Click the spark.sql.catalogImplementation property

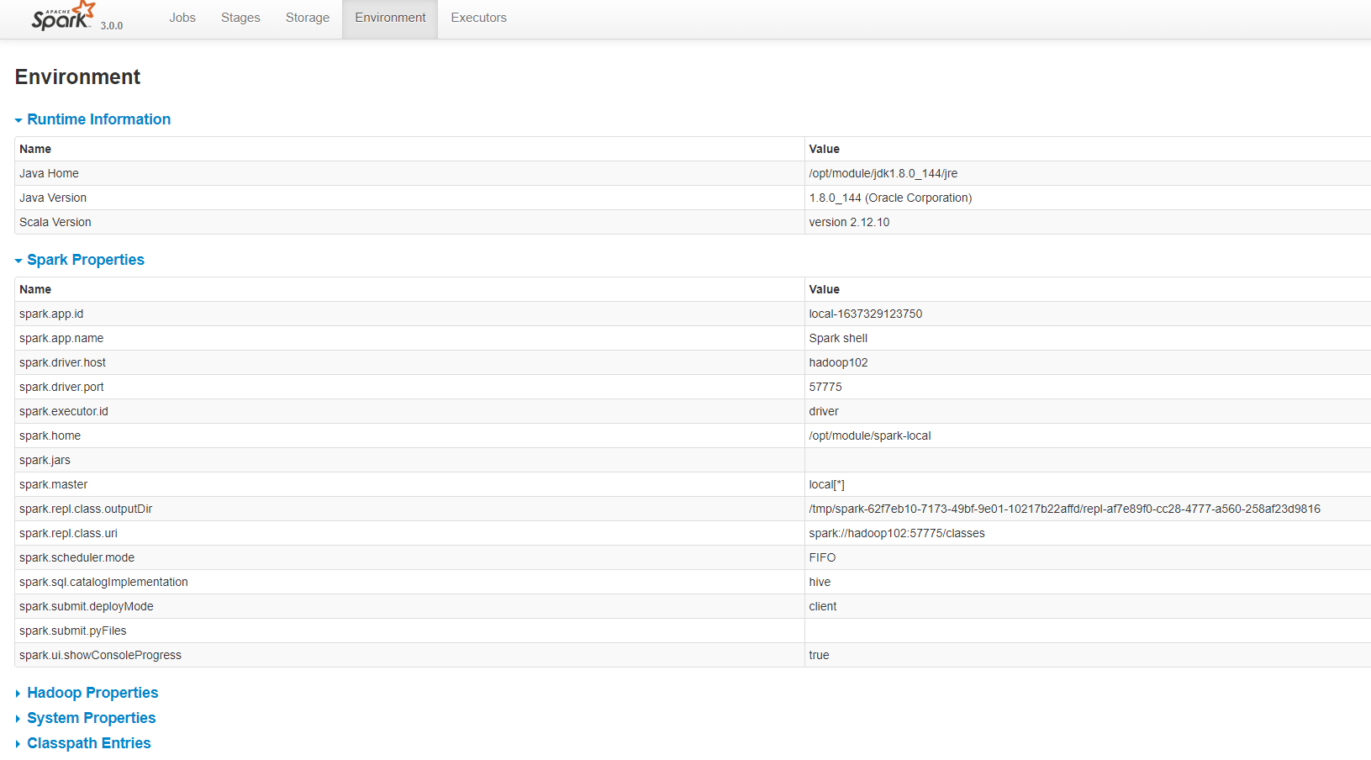point(103,582)
